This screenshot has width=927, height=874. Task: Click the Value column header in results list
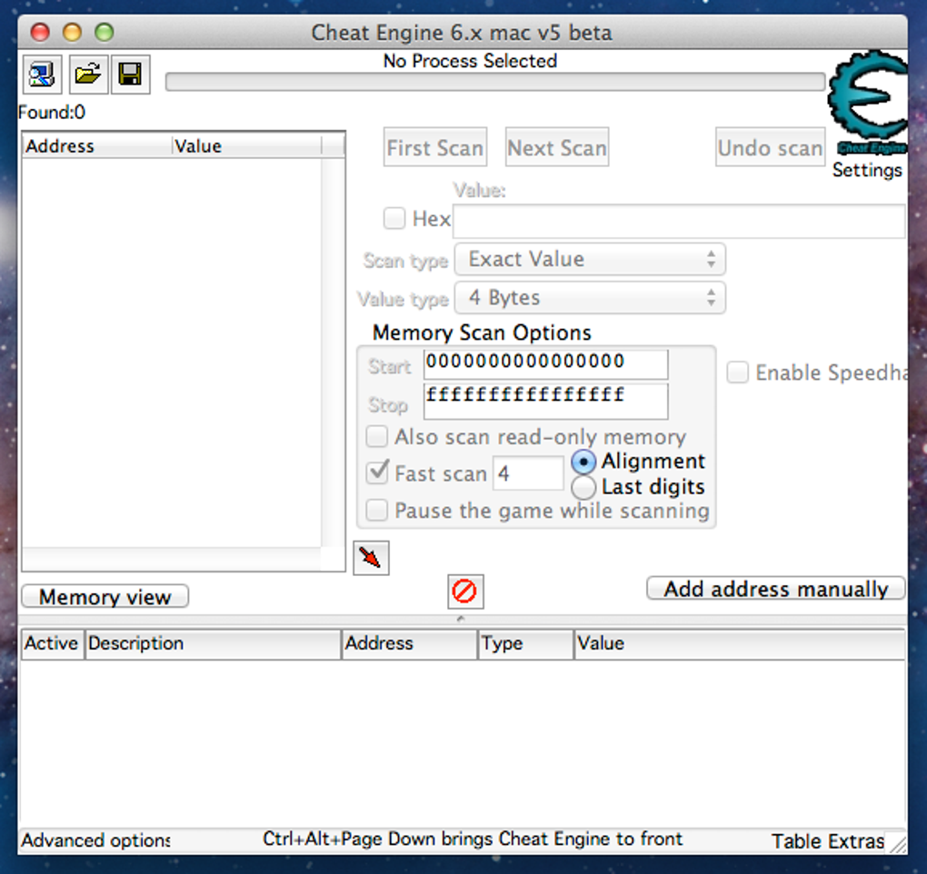(247, 146)
